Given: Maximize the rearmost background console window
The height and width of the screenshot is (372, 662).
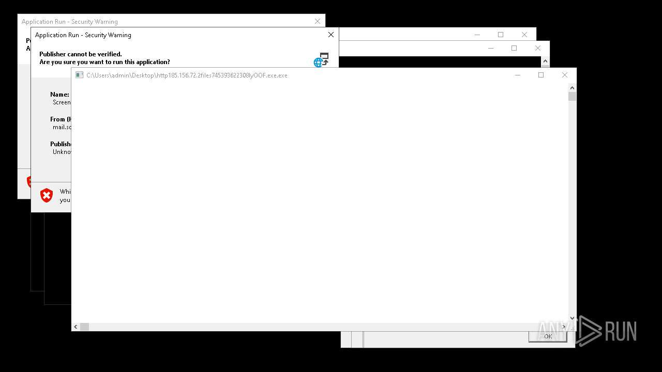Looking at the screenshot, I should (x=501, y=35).
